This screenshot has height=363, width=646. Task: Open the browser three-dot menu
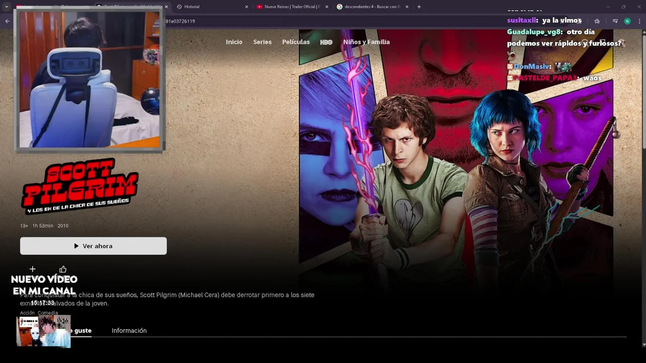pyautogui.click(x=639, y=21)
